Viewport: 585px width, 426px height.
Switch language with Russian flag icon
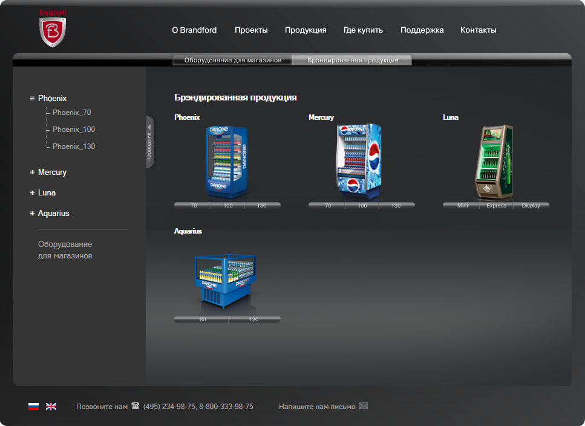pyautogui.click(x=34, y=407)
